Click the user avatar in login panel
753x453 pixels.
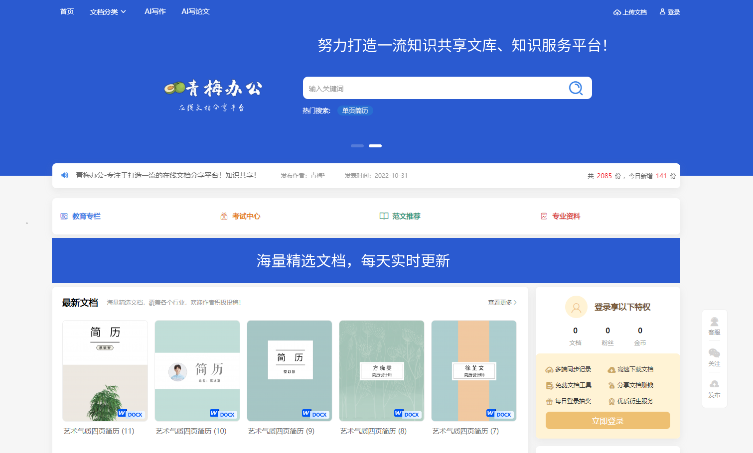[x=576, y=307]
